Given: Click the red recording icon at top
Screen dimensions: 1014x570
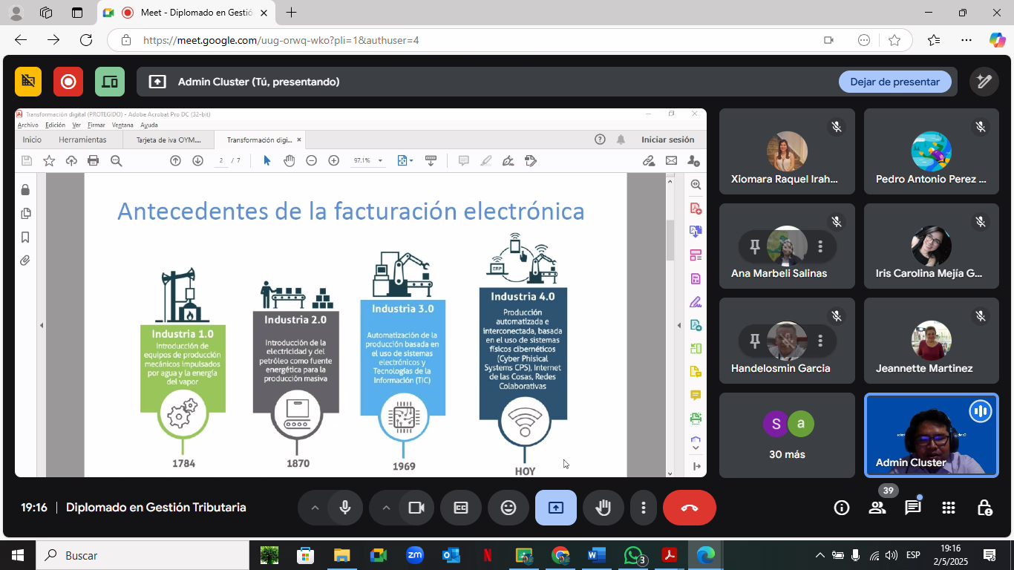Looking at the screenshot, I should tap(68, 82).
